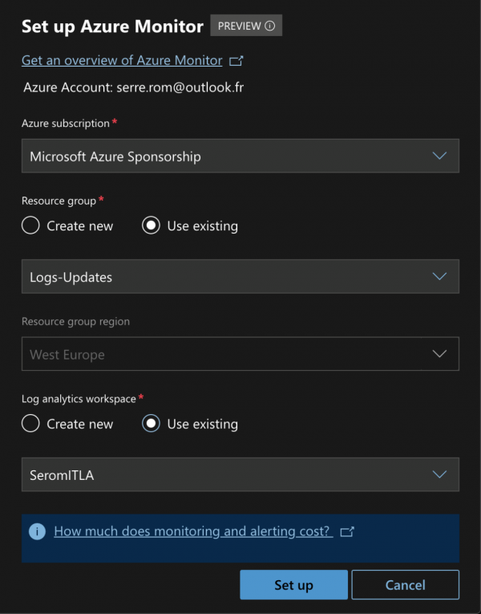Click the Azure subscription field label
Screen dimensions: 481x614
tap(65, 124)
